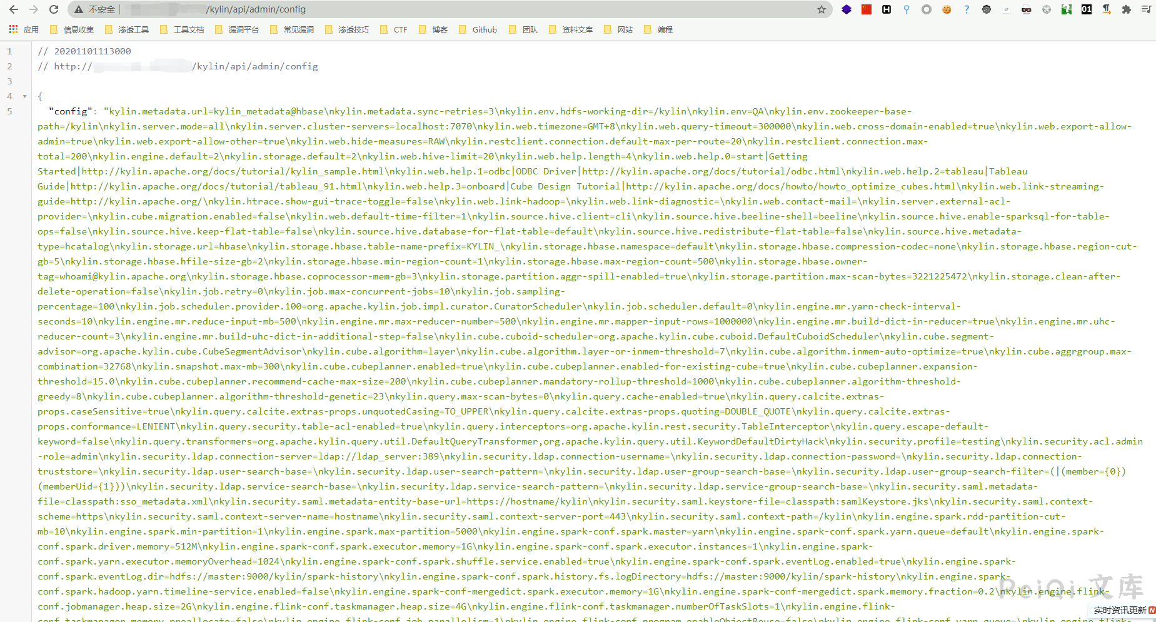Open the media control playlist icon
The image size is (1156, 622).
1146,9
